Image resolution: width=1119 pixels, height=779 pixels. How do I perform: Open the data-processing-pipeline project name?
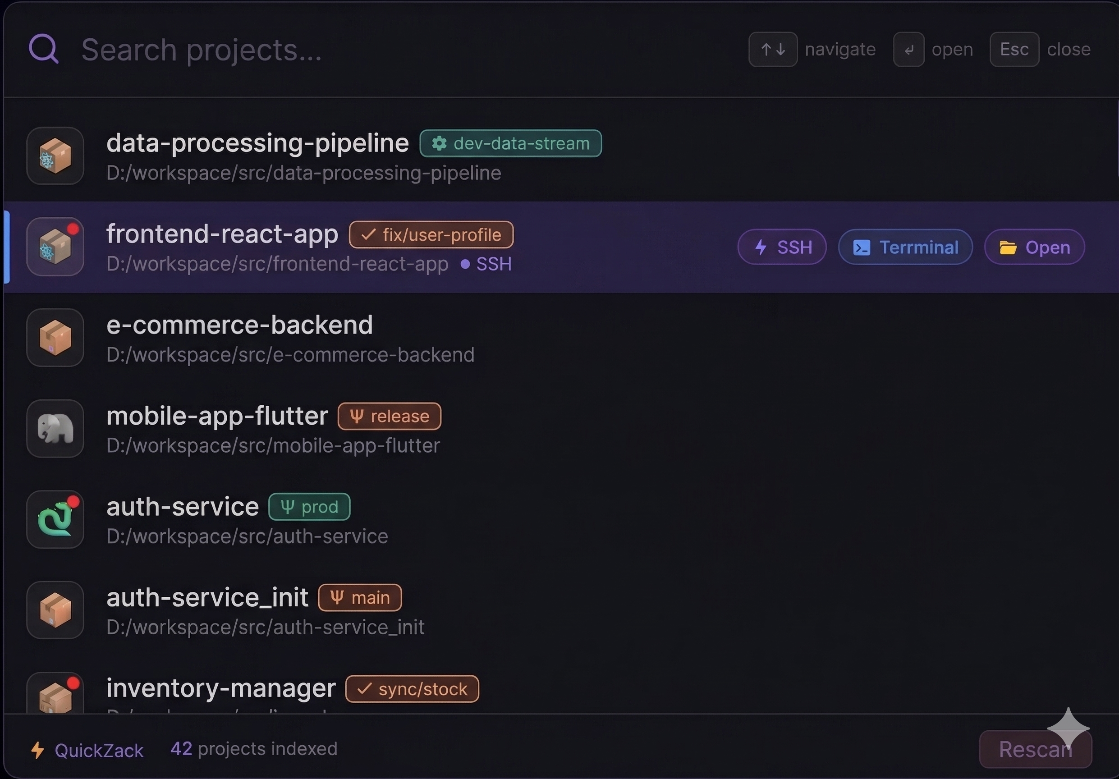257,143
